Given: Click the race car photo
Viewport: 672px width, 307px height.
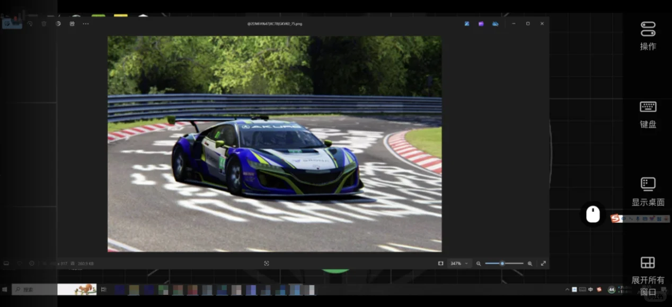Looking at the screenshot, I should coord(275,144).
